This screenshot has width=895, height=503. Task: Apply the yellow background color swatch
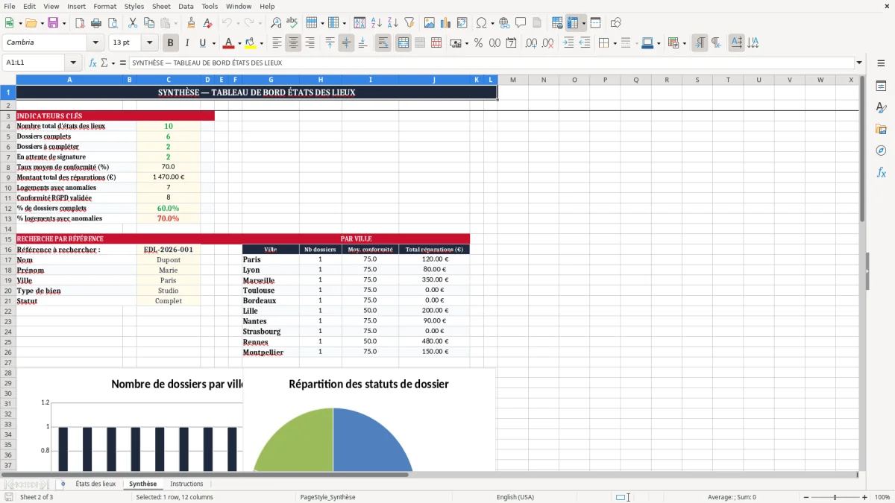tap(251, 43)
